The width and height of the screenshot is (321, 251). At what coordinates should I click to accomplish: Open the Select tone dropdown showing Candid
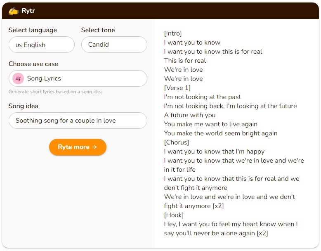[114, 45]
